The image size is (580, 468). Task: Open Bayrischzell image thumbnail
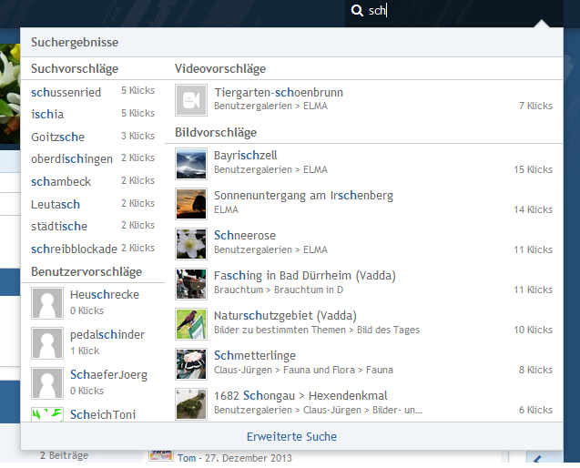[x=191, y=164]
